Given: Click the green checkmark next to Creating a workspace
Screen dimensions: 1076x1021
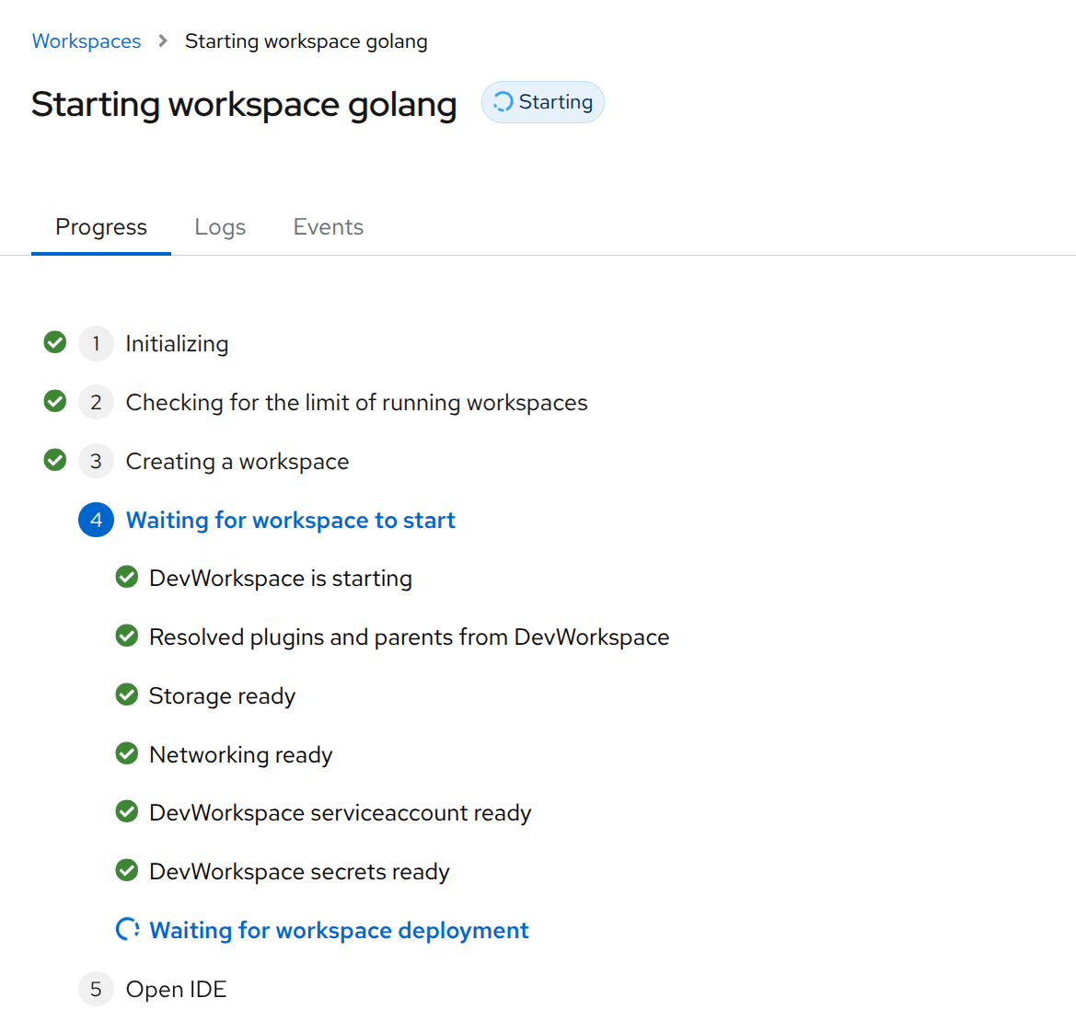Looking at the screenshot, I should 55,460.
